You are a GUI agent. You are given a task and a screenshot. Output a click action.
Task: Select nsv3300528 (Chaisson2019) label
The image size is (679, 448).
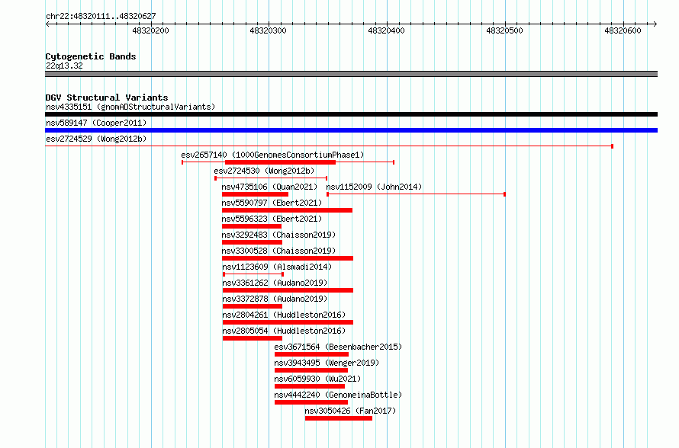coord(279,251)
